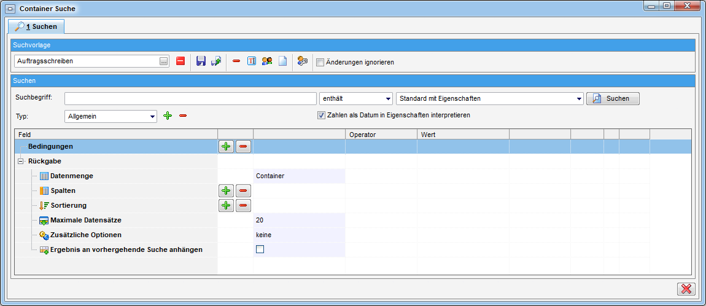This screenshot has width=706, height=306.
Task: Click the save template floppy disk icon
Action: [201, 61]
